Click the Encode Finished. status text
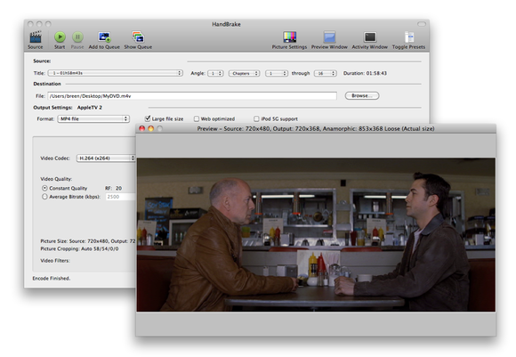The image size is (516, 357). [52, 279]
